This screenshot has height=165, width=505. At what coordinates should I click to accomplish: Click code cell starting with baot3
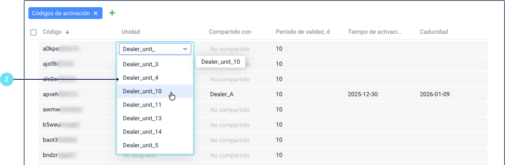pos(61,140)
